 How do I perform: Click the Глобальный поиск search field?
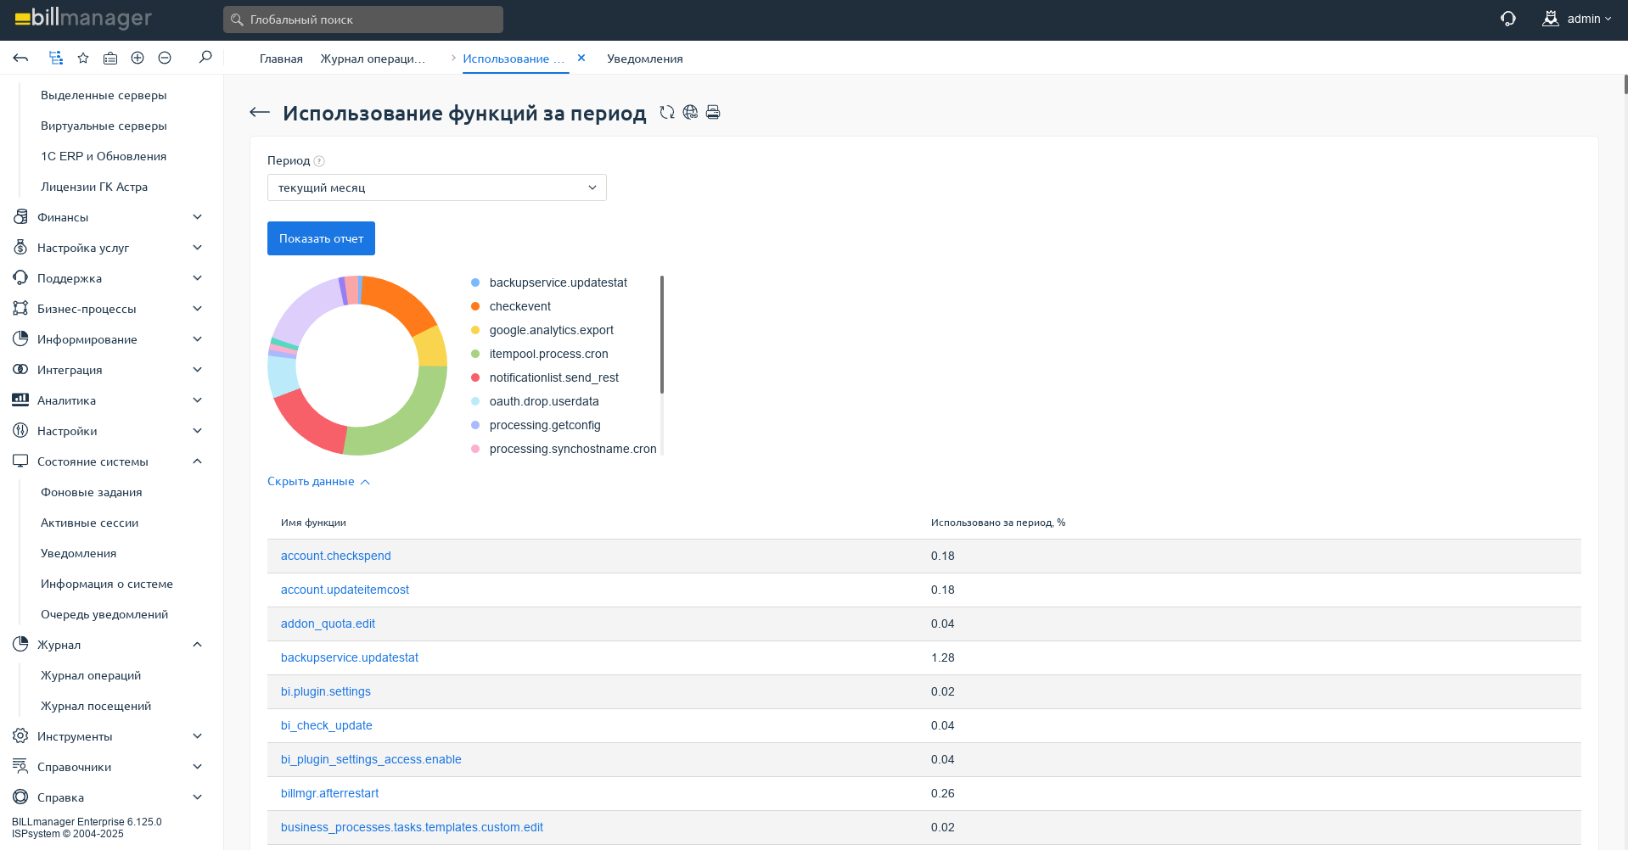363,20
